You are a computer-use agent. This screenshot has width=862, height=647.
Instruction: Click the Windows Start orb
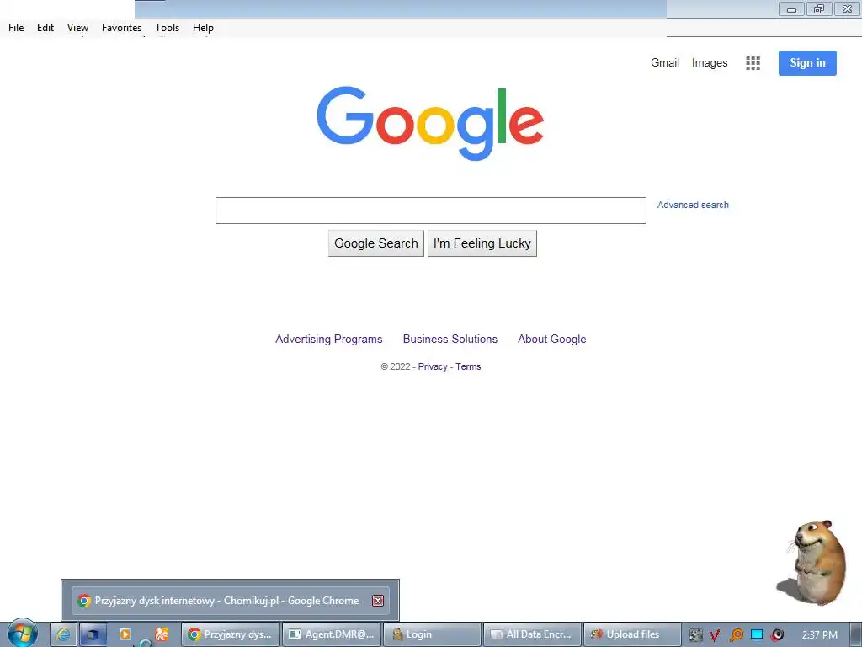[x=22, y=634]
